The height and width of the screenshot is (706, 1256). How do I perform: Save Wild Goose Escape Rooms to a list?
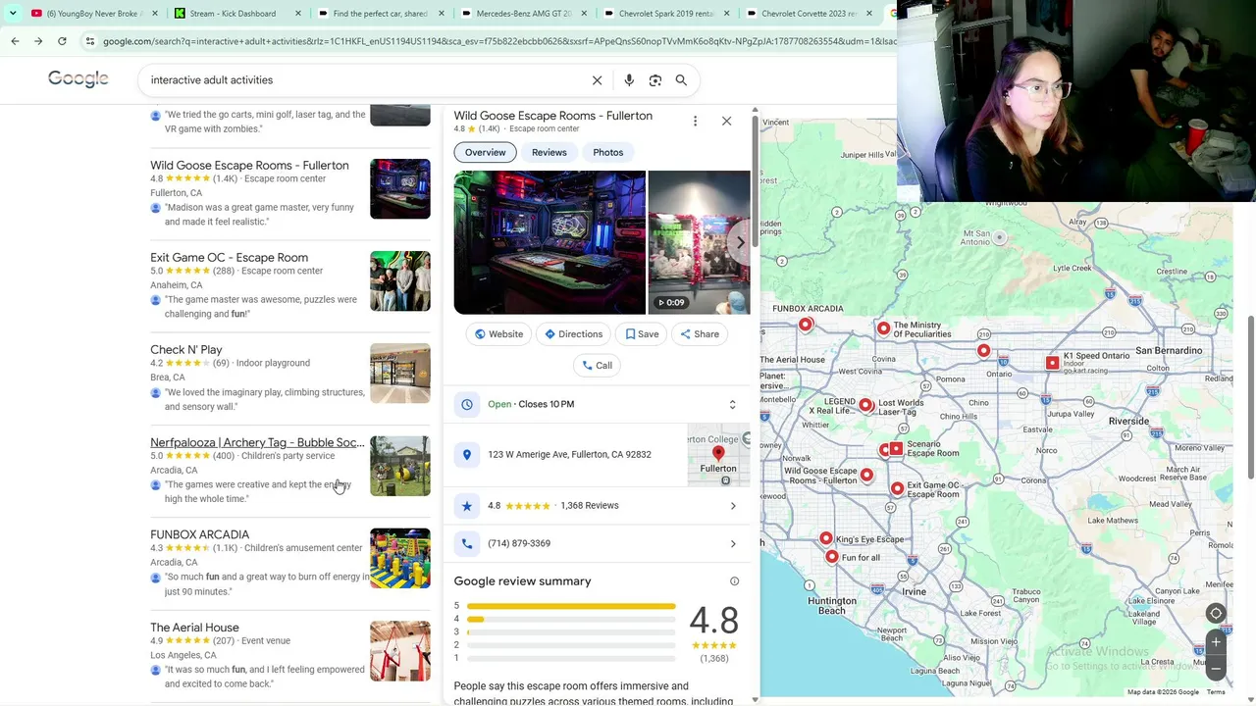pyautogui.click(x=642, y=334)
